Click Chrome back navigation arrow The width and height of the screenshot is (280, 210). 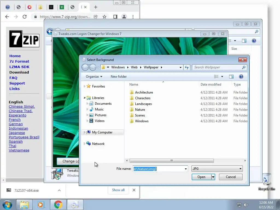tap(7, 17)
